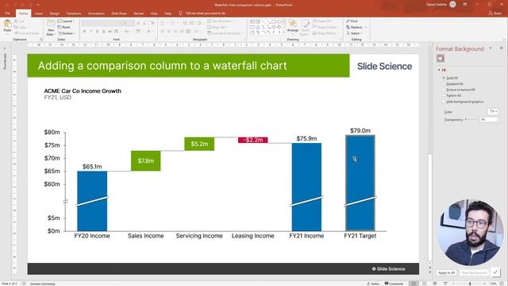Viewport: 508px width, 286px height.
Task: Open the Select dropdown in Editing
Action: pos(354,33)
